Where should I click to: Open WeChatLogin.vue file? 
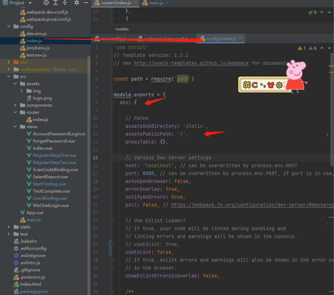(x=51, y=205)
